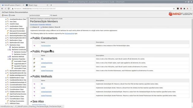Expand the AreaStackRenderer Class tree node
Screen dimensions: 193x108
tap(6, 19)
